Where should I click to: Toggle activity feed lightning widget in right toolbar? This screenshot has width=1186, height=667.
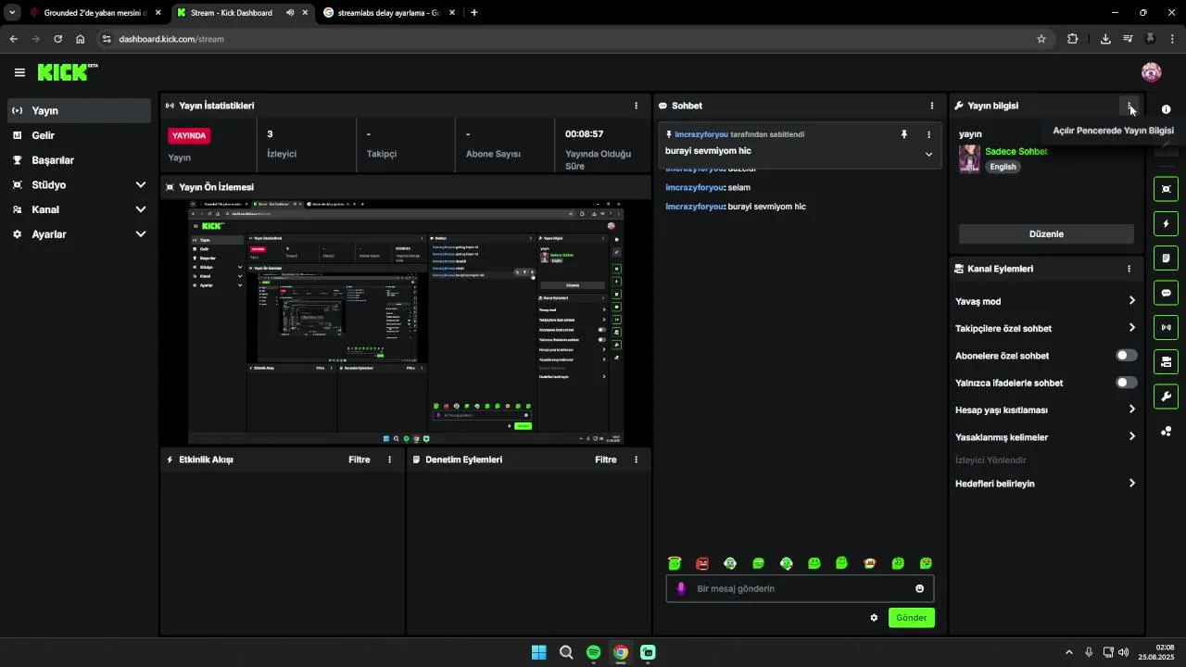pyautogui.click(x=1166, y=223)
